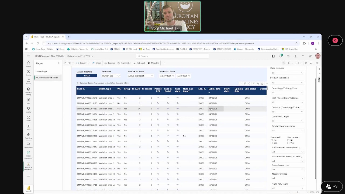This screenshot has width=345, height=194.
Task: Adjust the zoom slider at bottom right
Action: point(298,192)
